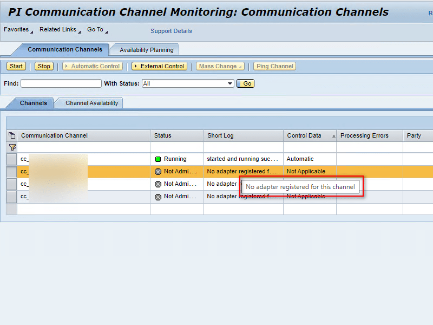The height and width of the screenshot is (325, 433).
Task: Click into the Find text field
Action: (61, 83)
